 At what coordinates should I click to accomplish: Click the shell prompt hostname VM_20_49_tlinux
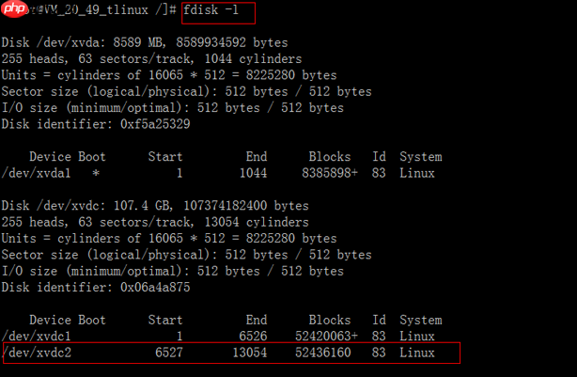click(x=97, y=10)
